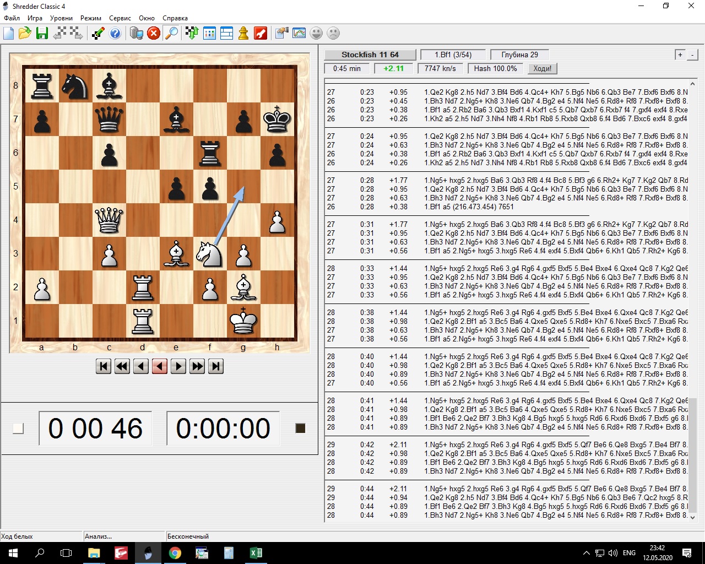The image size is (705, 564).
Task: Click the golden pawn icon
Action: pos(243,33)
